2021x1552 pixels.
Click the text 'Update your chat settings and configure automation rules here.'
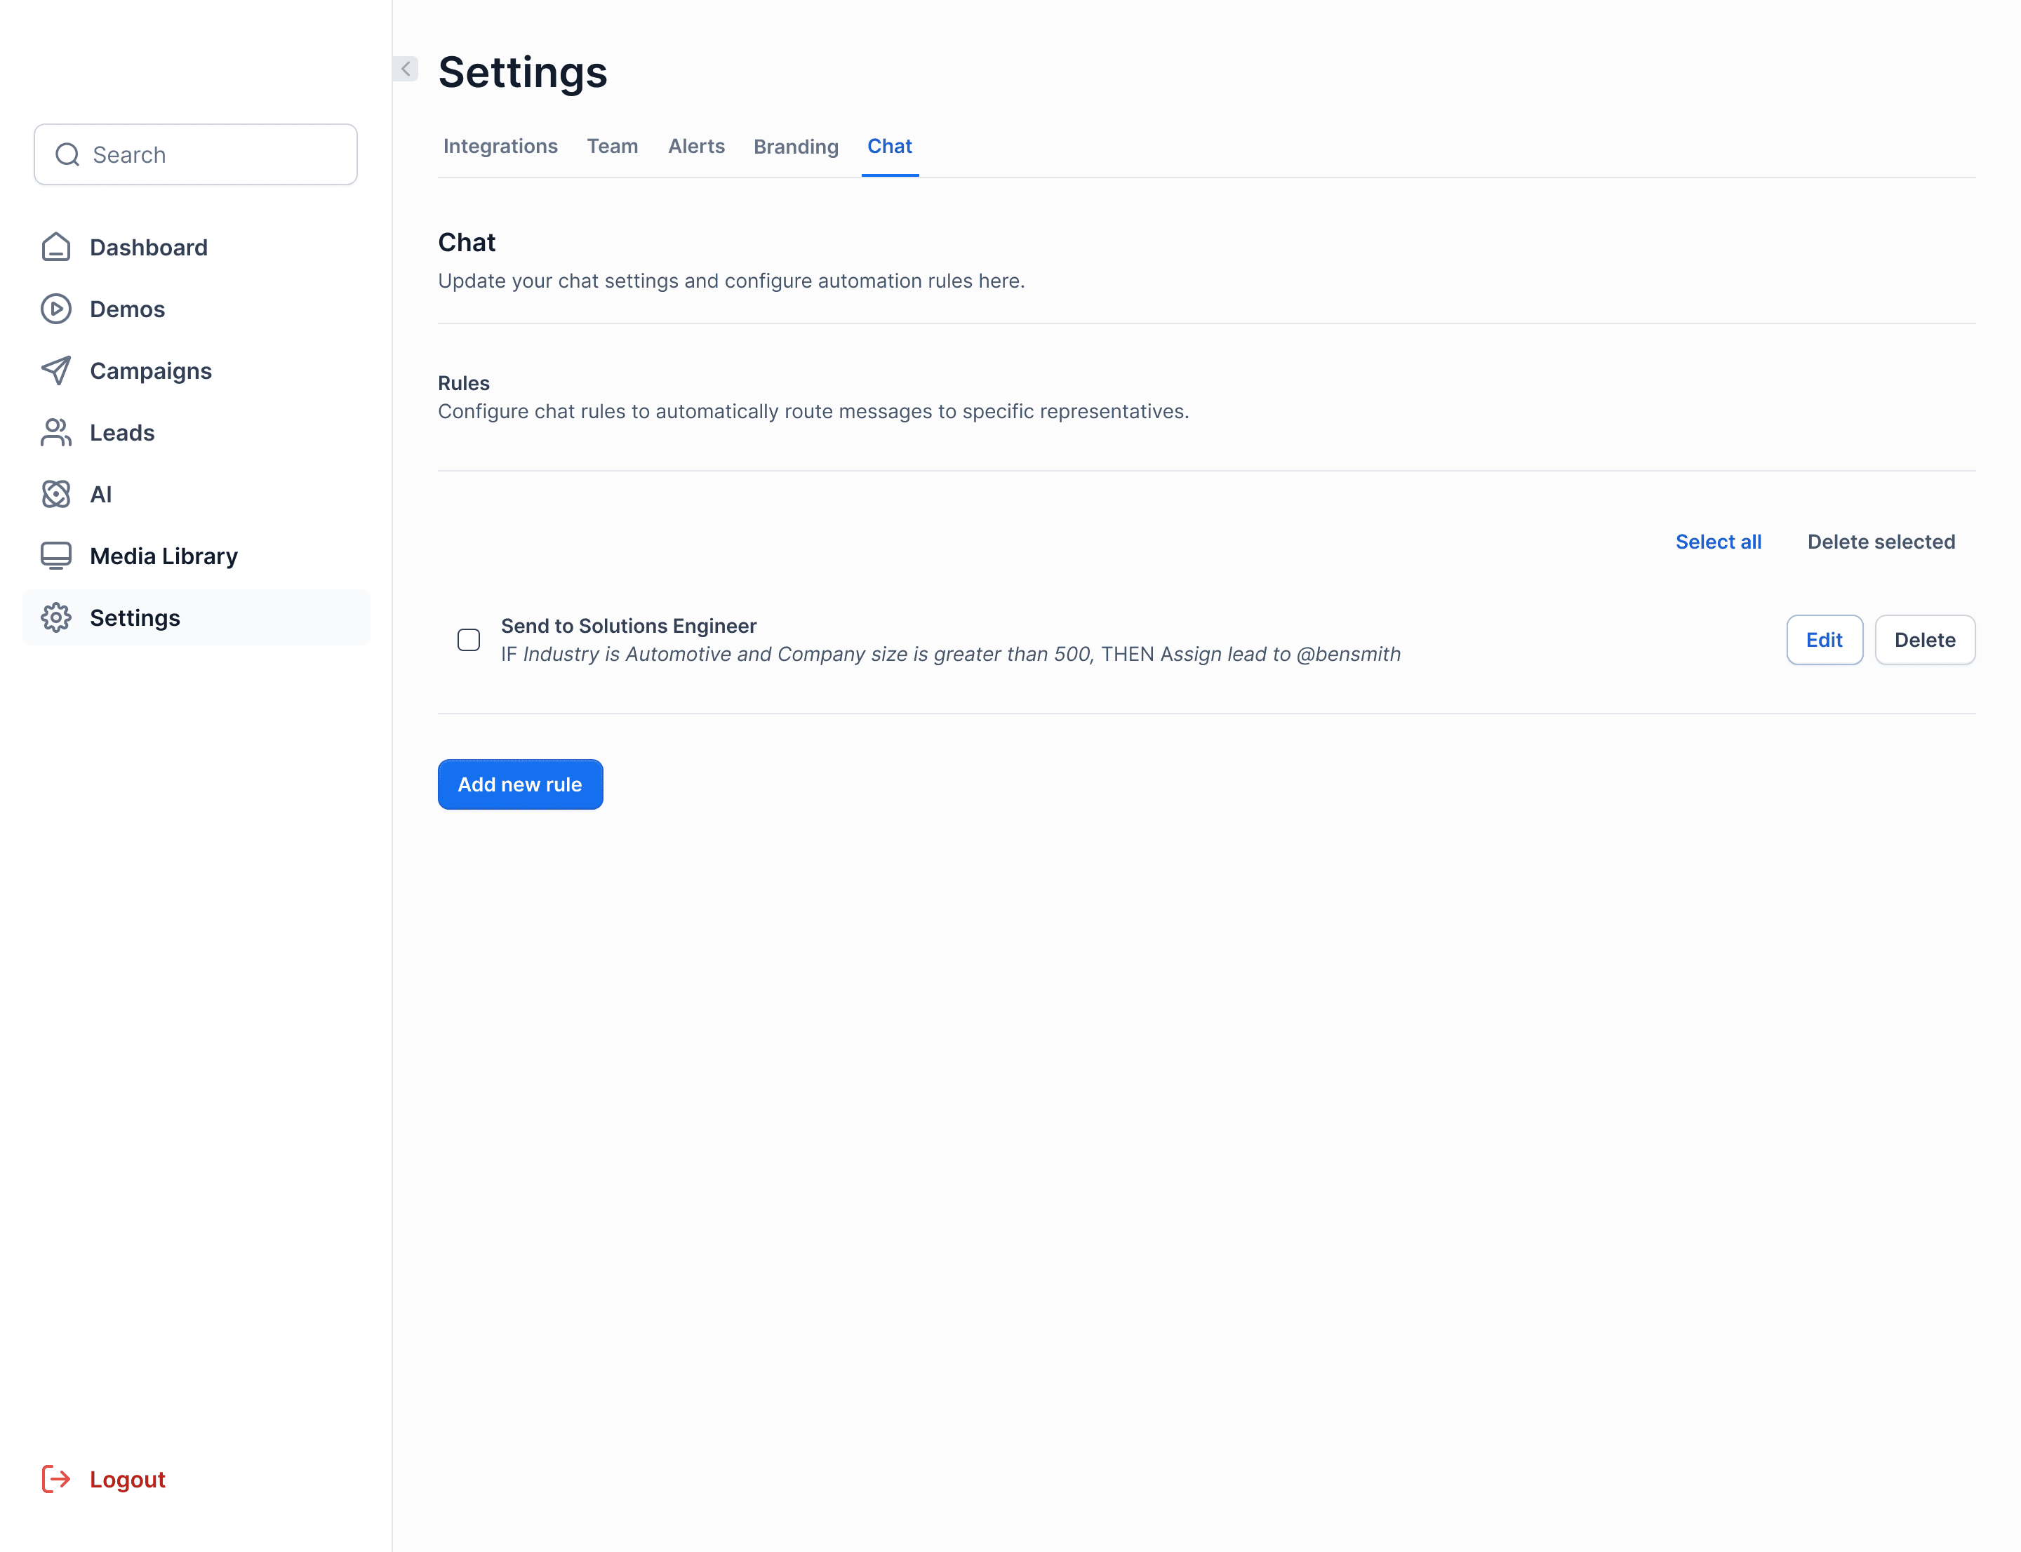point(731,281)
